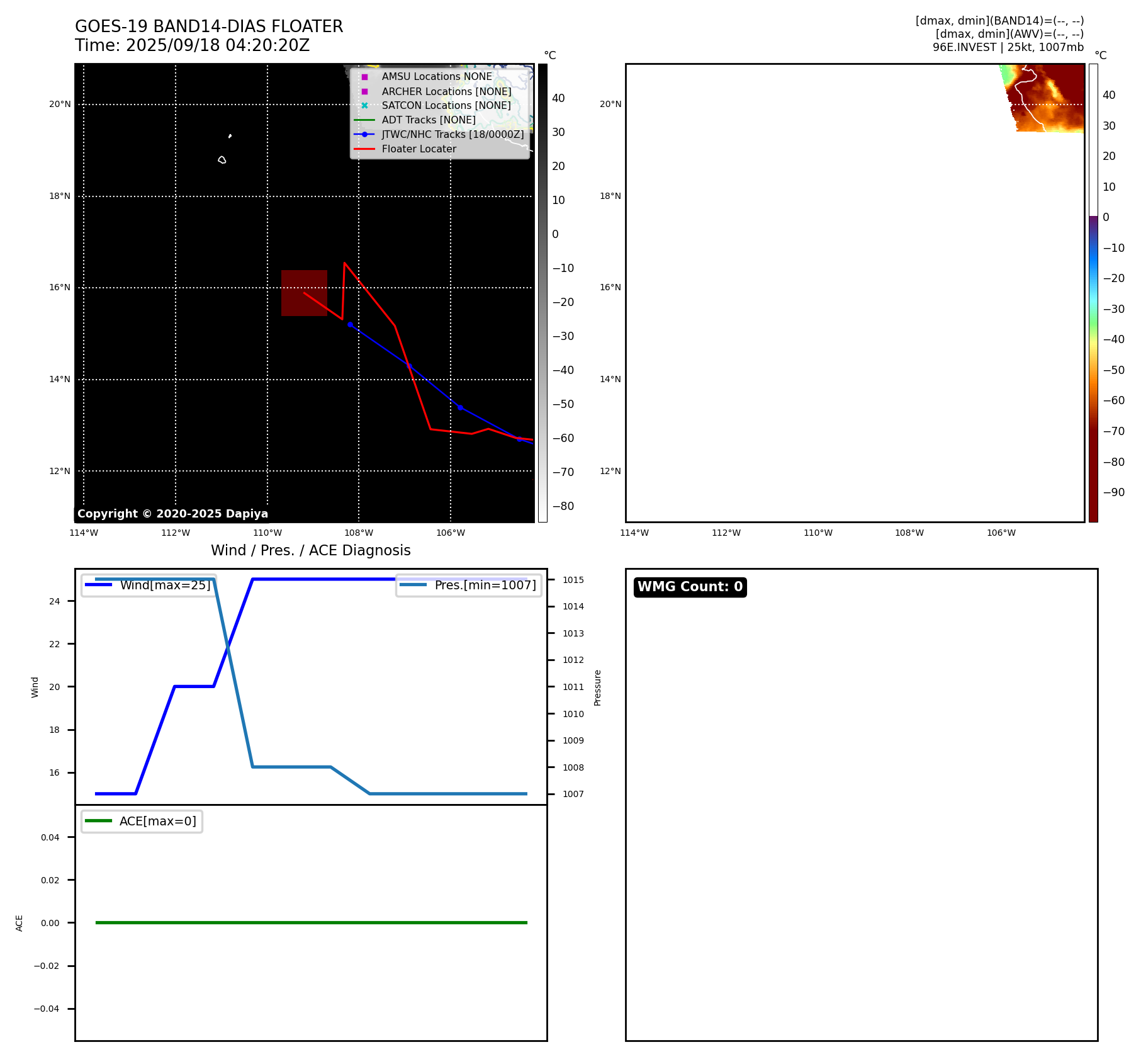Click the −0.04 tick on the ACE axis
The height and width of the screenshot is (1064, 1141).
[47, 1009]
